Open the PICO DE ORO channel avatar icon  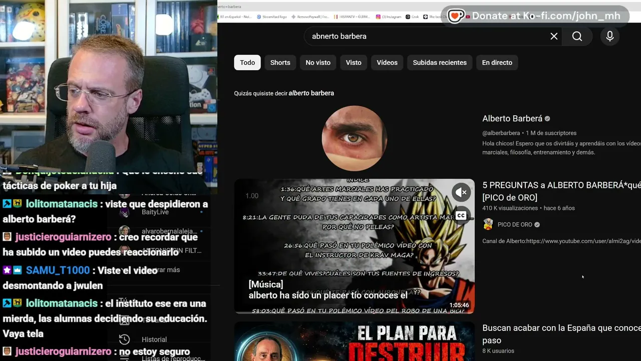[x=488, y=225]
